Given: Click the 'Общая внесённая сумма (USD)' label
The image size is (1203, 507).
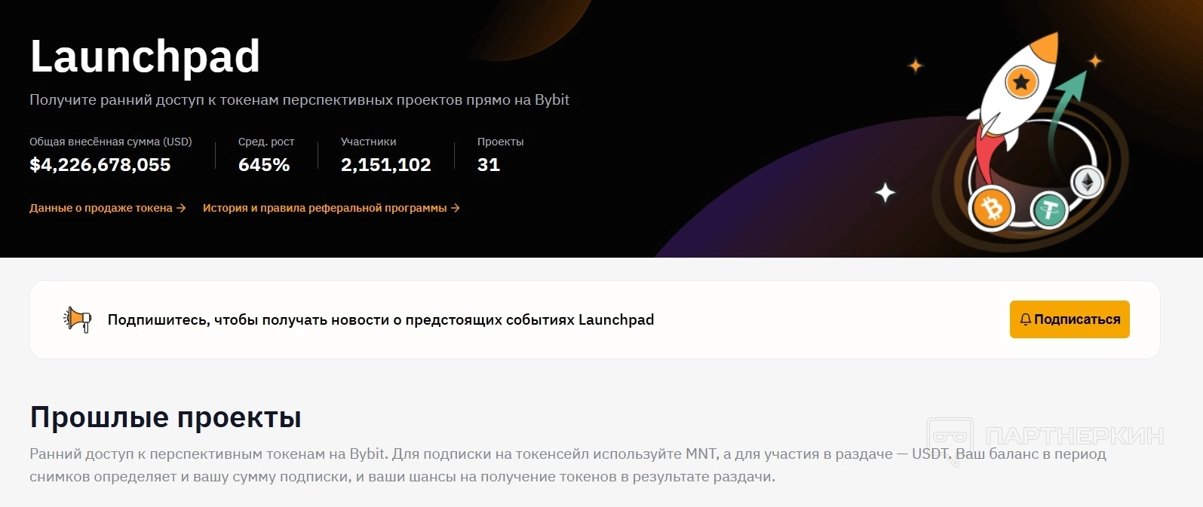Looking at the screenshot, I should pos(111,142).
